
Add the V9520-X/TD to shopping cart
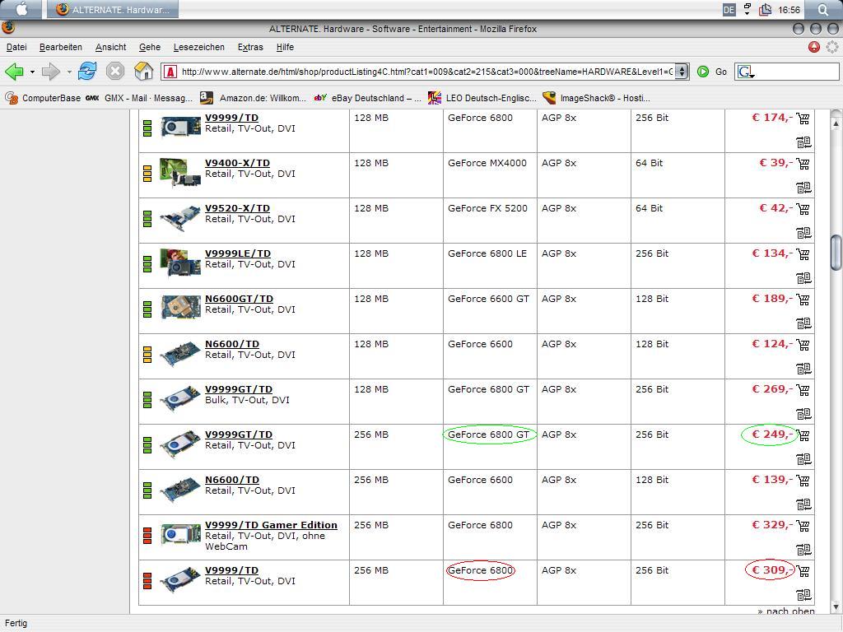pyautogui.click(x=803, y=208)
